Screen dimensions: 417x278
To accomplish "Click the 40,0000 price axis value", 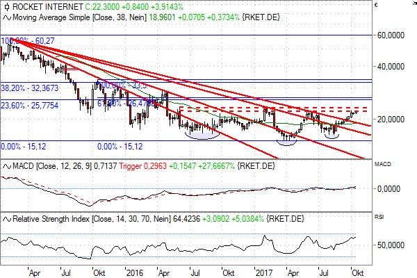I will pyautogui.click(x=391, y=67).
